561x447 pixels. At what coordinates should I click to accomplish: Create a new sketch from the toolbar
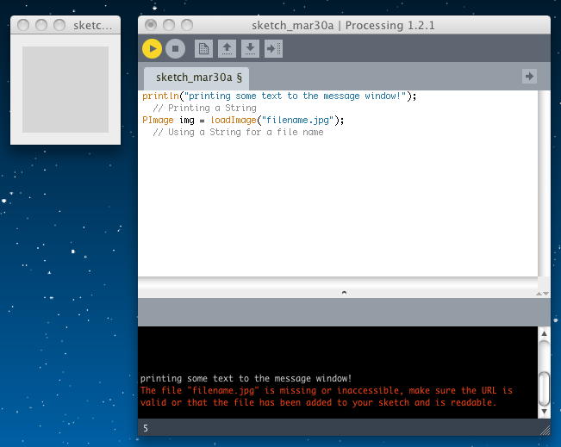click(203, 49)
